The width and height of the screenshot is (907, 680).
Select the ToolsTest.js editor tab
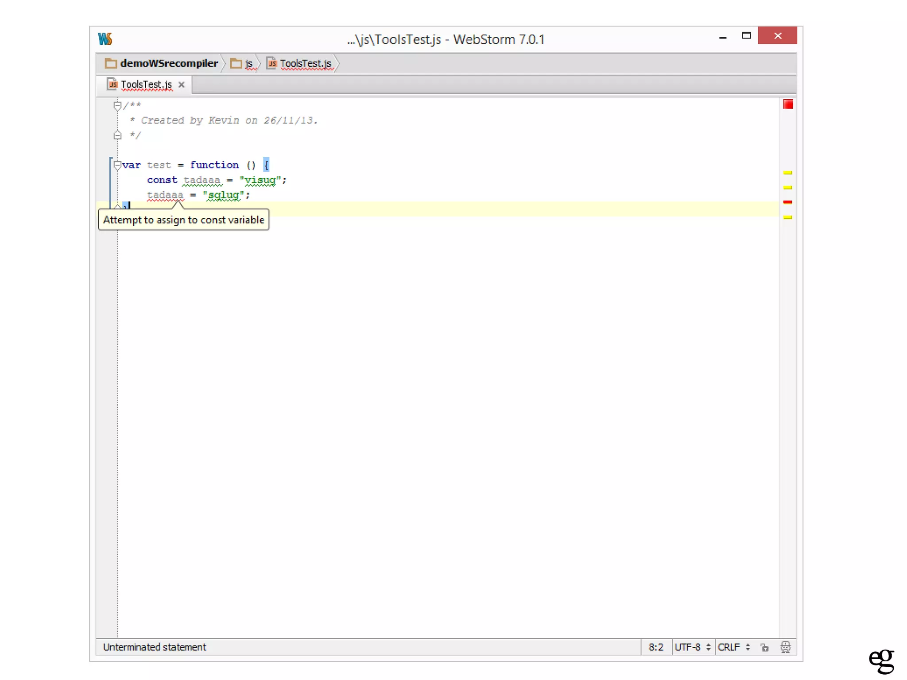pos(146,85)
